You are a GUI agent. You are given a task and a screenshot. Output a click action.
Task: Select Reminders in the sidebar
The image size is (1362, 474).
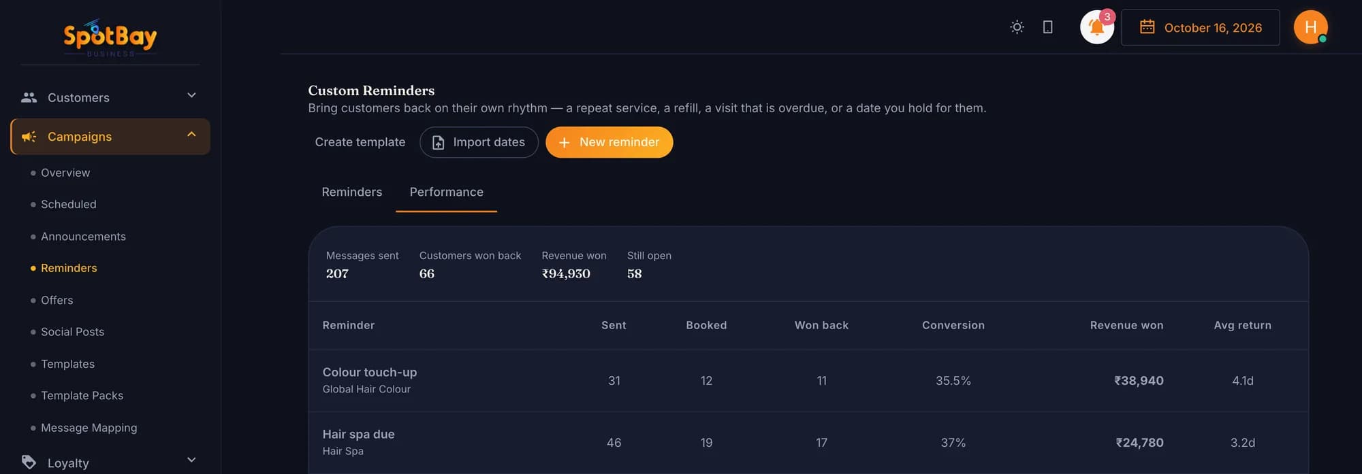(69, 268)
